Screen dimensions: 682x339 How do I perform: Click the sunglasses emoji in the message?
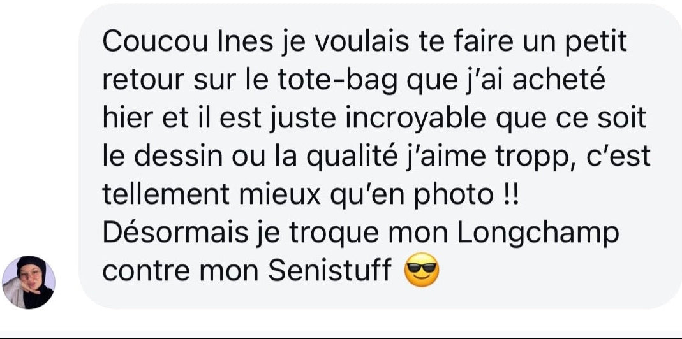pyautogui.click(x=422, y=270)
